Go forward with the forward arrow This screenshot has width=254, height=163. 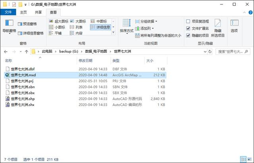point(14,52)
